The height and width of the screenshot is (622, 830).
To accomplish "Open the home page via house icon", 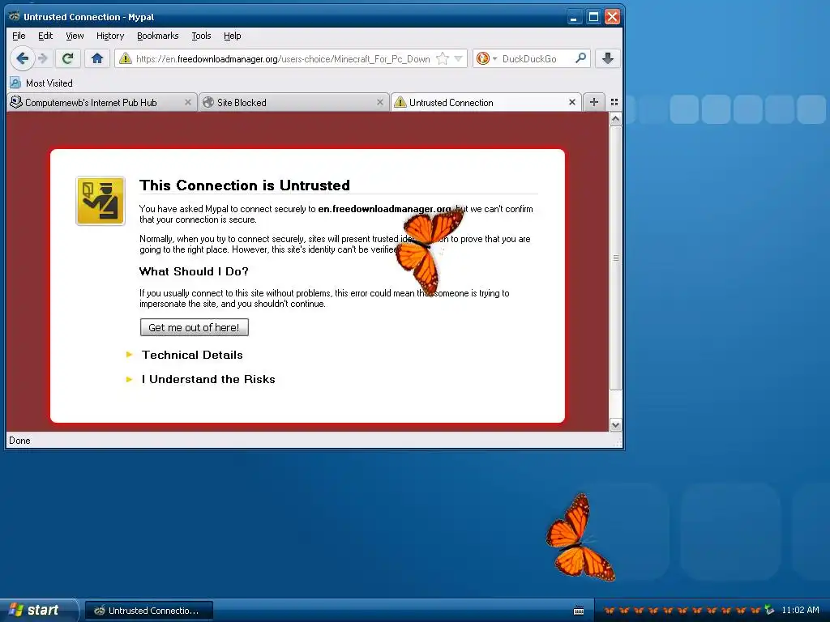I will pos(97,58).
